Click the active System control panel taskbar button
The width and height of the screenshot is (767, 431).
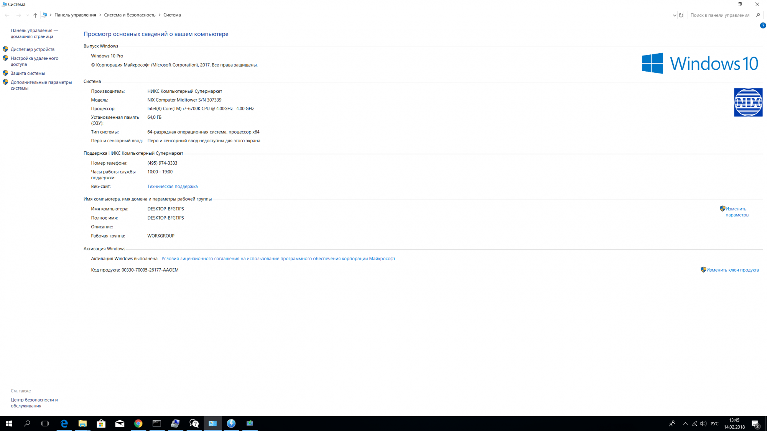213,423
